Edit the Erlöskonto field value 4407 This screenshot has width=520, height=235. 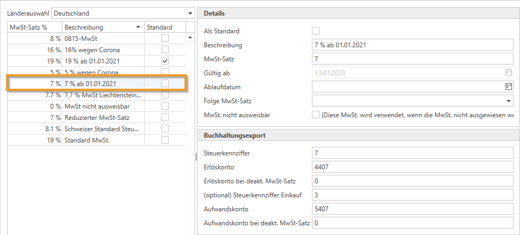pos(411,167)
